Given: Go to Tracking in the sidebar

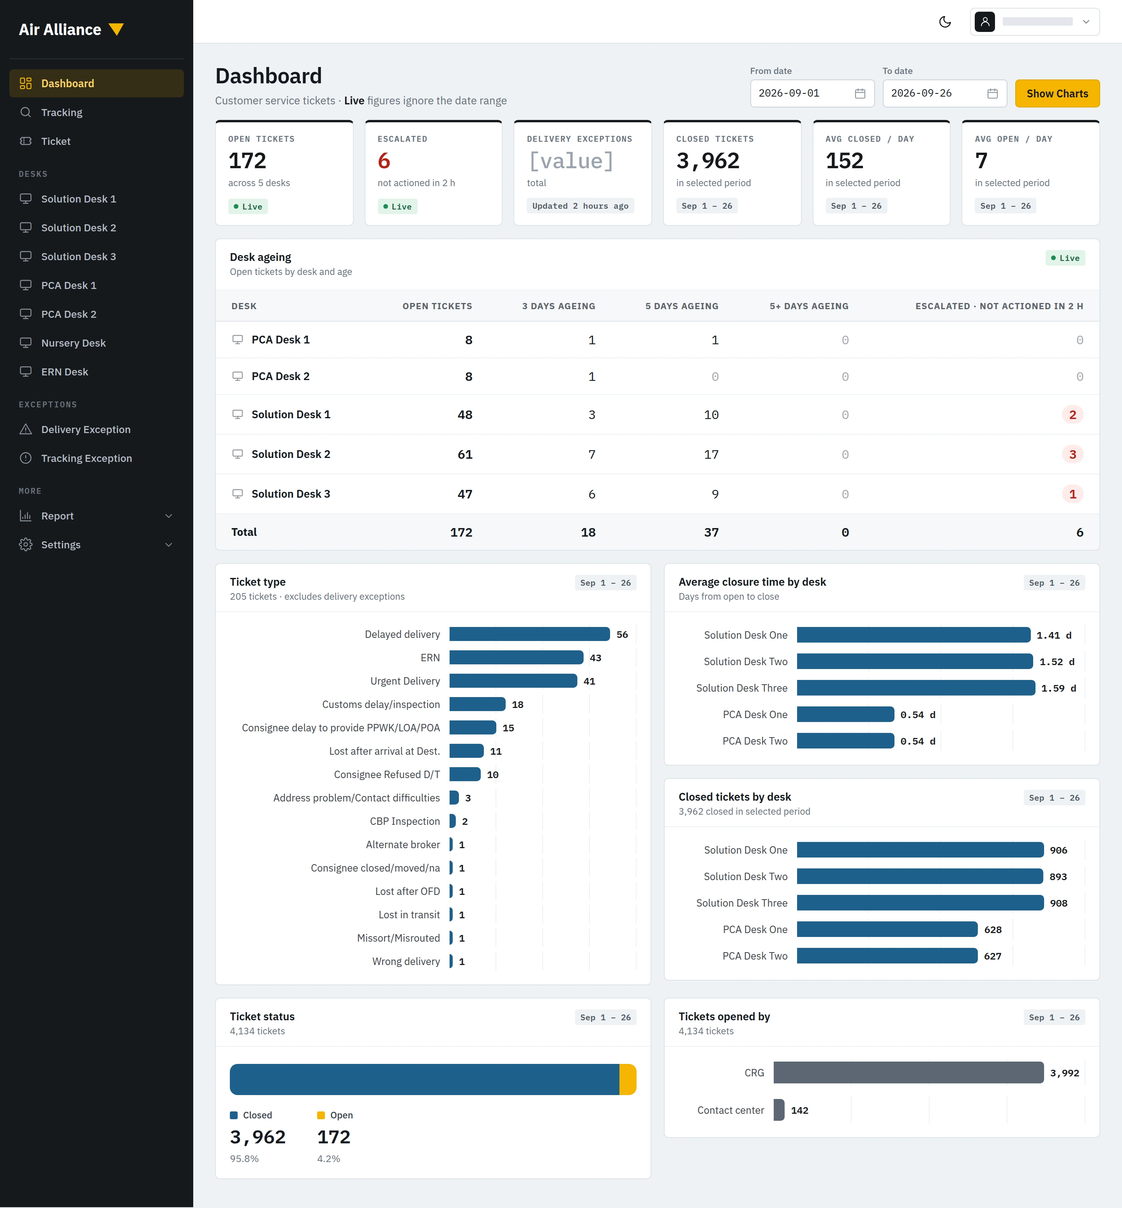Looking at the screenshot, I should [97, 112].
